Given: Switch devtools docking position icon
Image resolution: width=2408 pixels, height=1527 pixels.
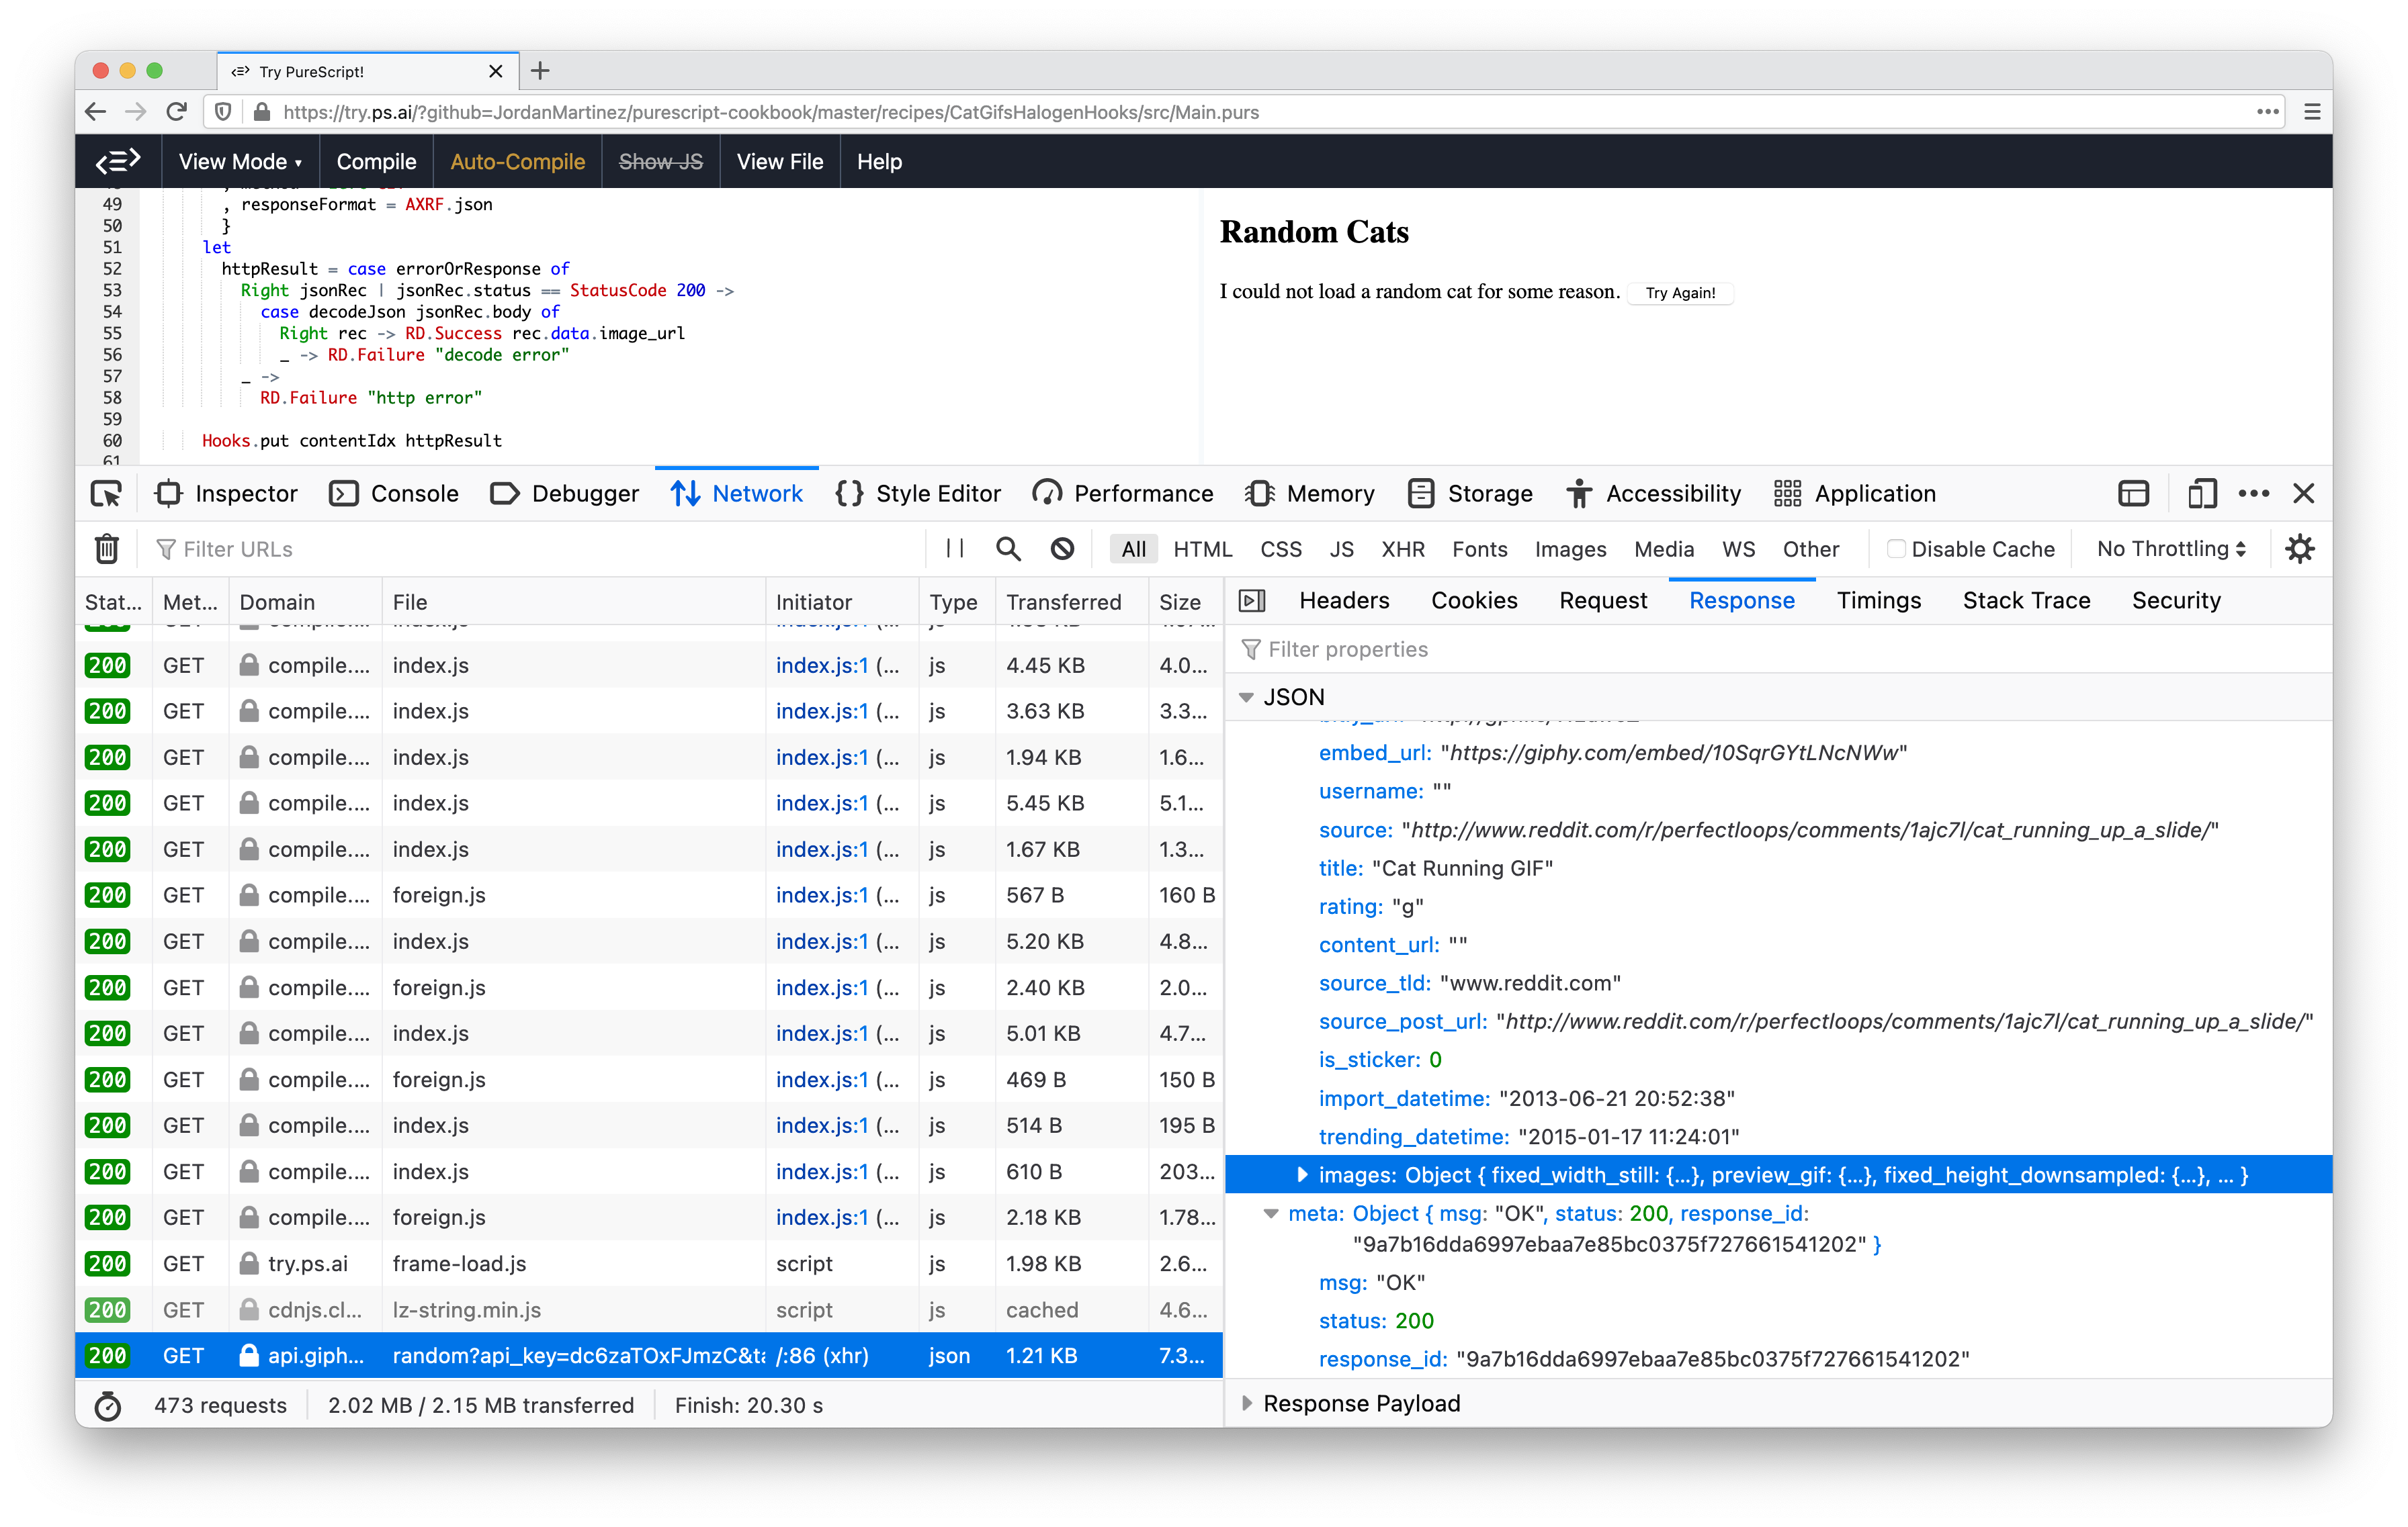Looking at the screenshot, I should point(2133,493).
